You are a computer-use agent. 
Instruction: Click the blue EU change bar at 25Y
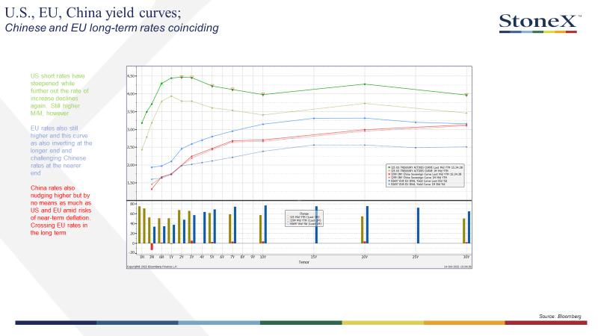tap(418, 225)
